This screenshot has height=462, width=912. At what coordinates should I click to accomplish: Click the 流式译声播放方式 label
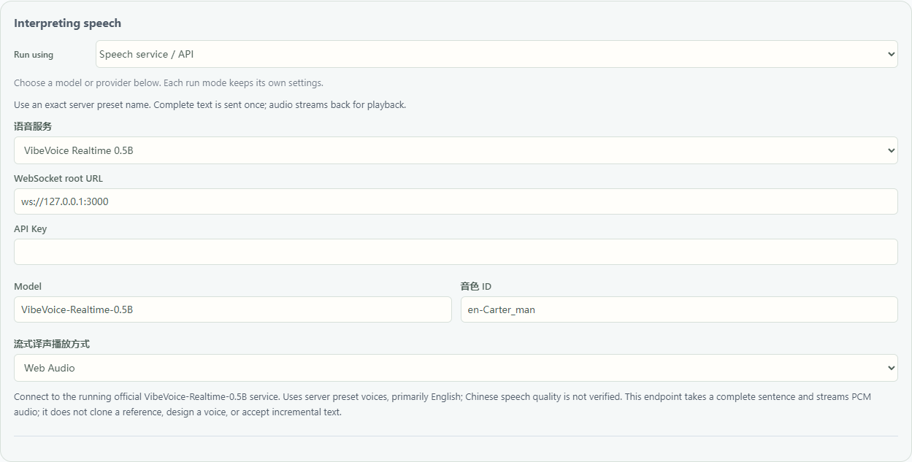click(x=52, y=344)
